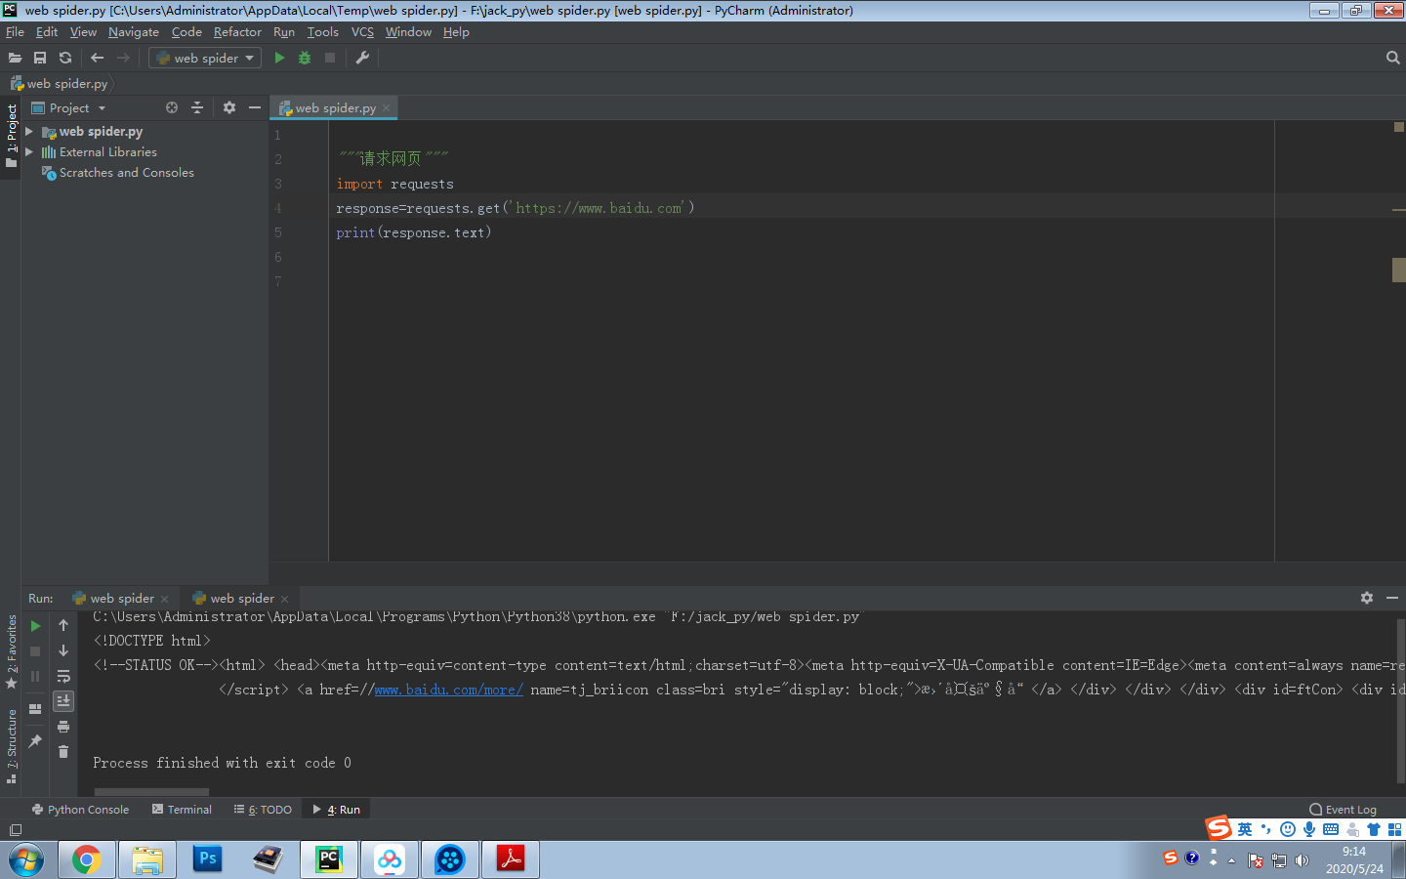Toggle the 6: TODO tool window
This screenshot has height=879, width=1406.
coord(263,810)
